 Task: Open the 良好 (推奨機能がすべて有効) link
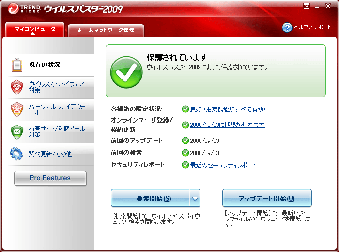point(228,110)
